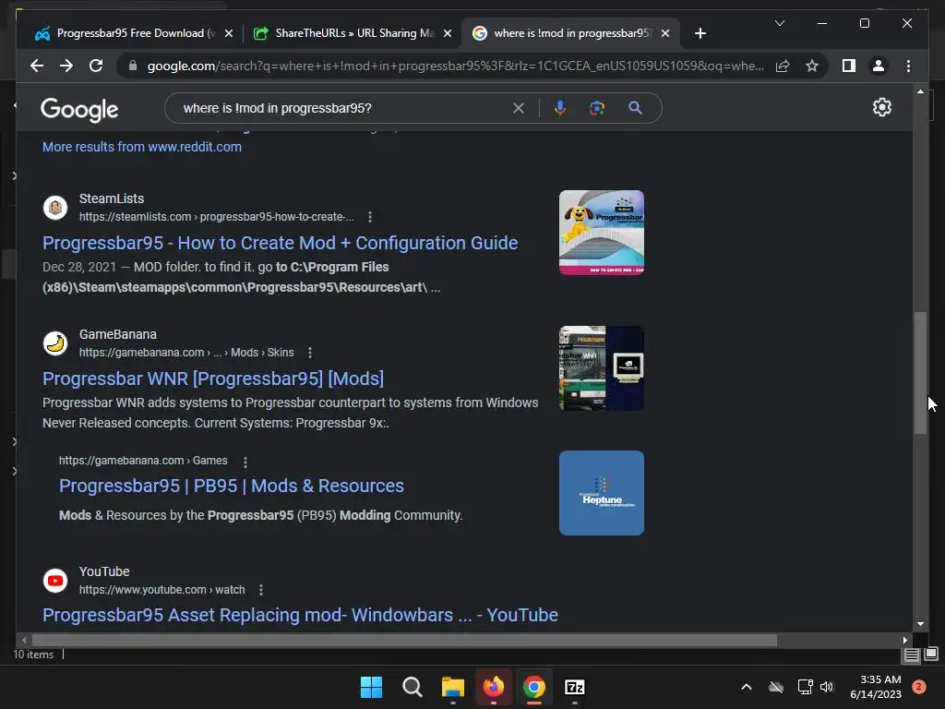Click the steamlists.com breadcrumb URL
945x709 pixels.
point(216,216)
